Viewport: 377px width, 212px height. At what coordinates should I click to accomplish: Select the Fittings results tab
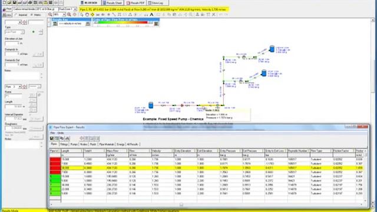[x=64, y=144]
